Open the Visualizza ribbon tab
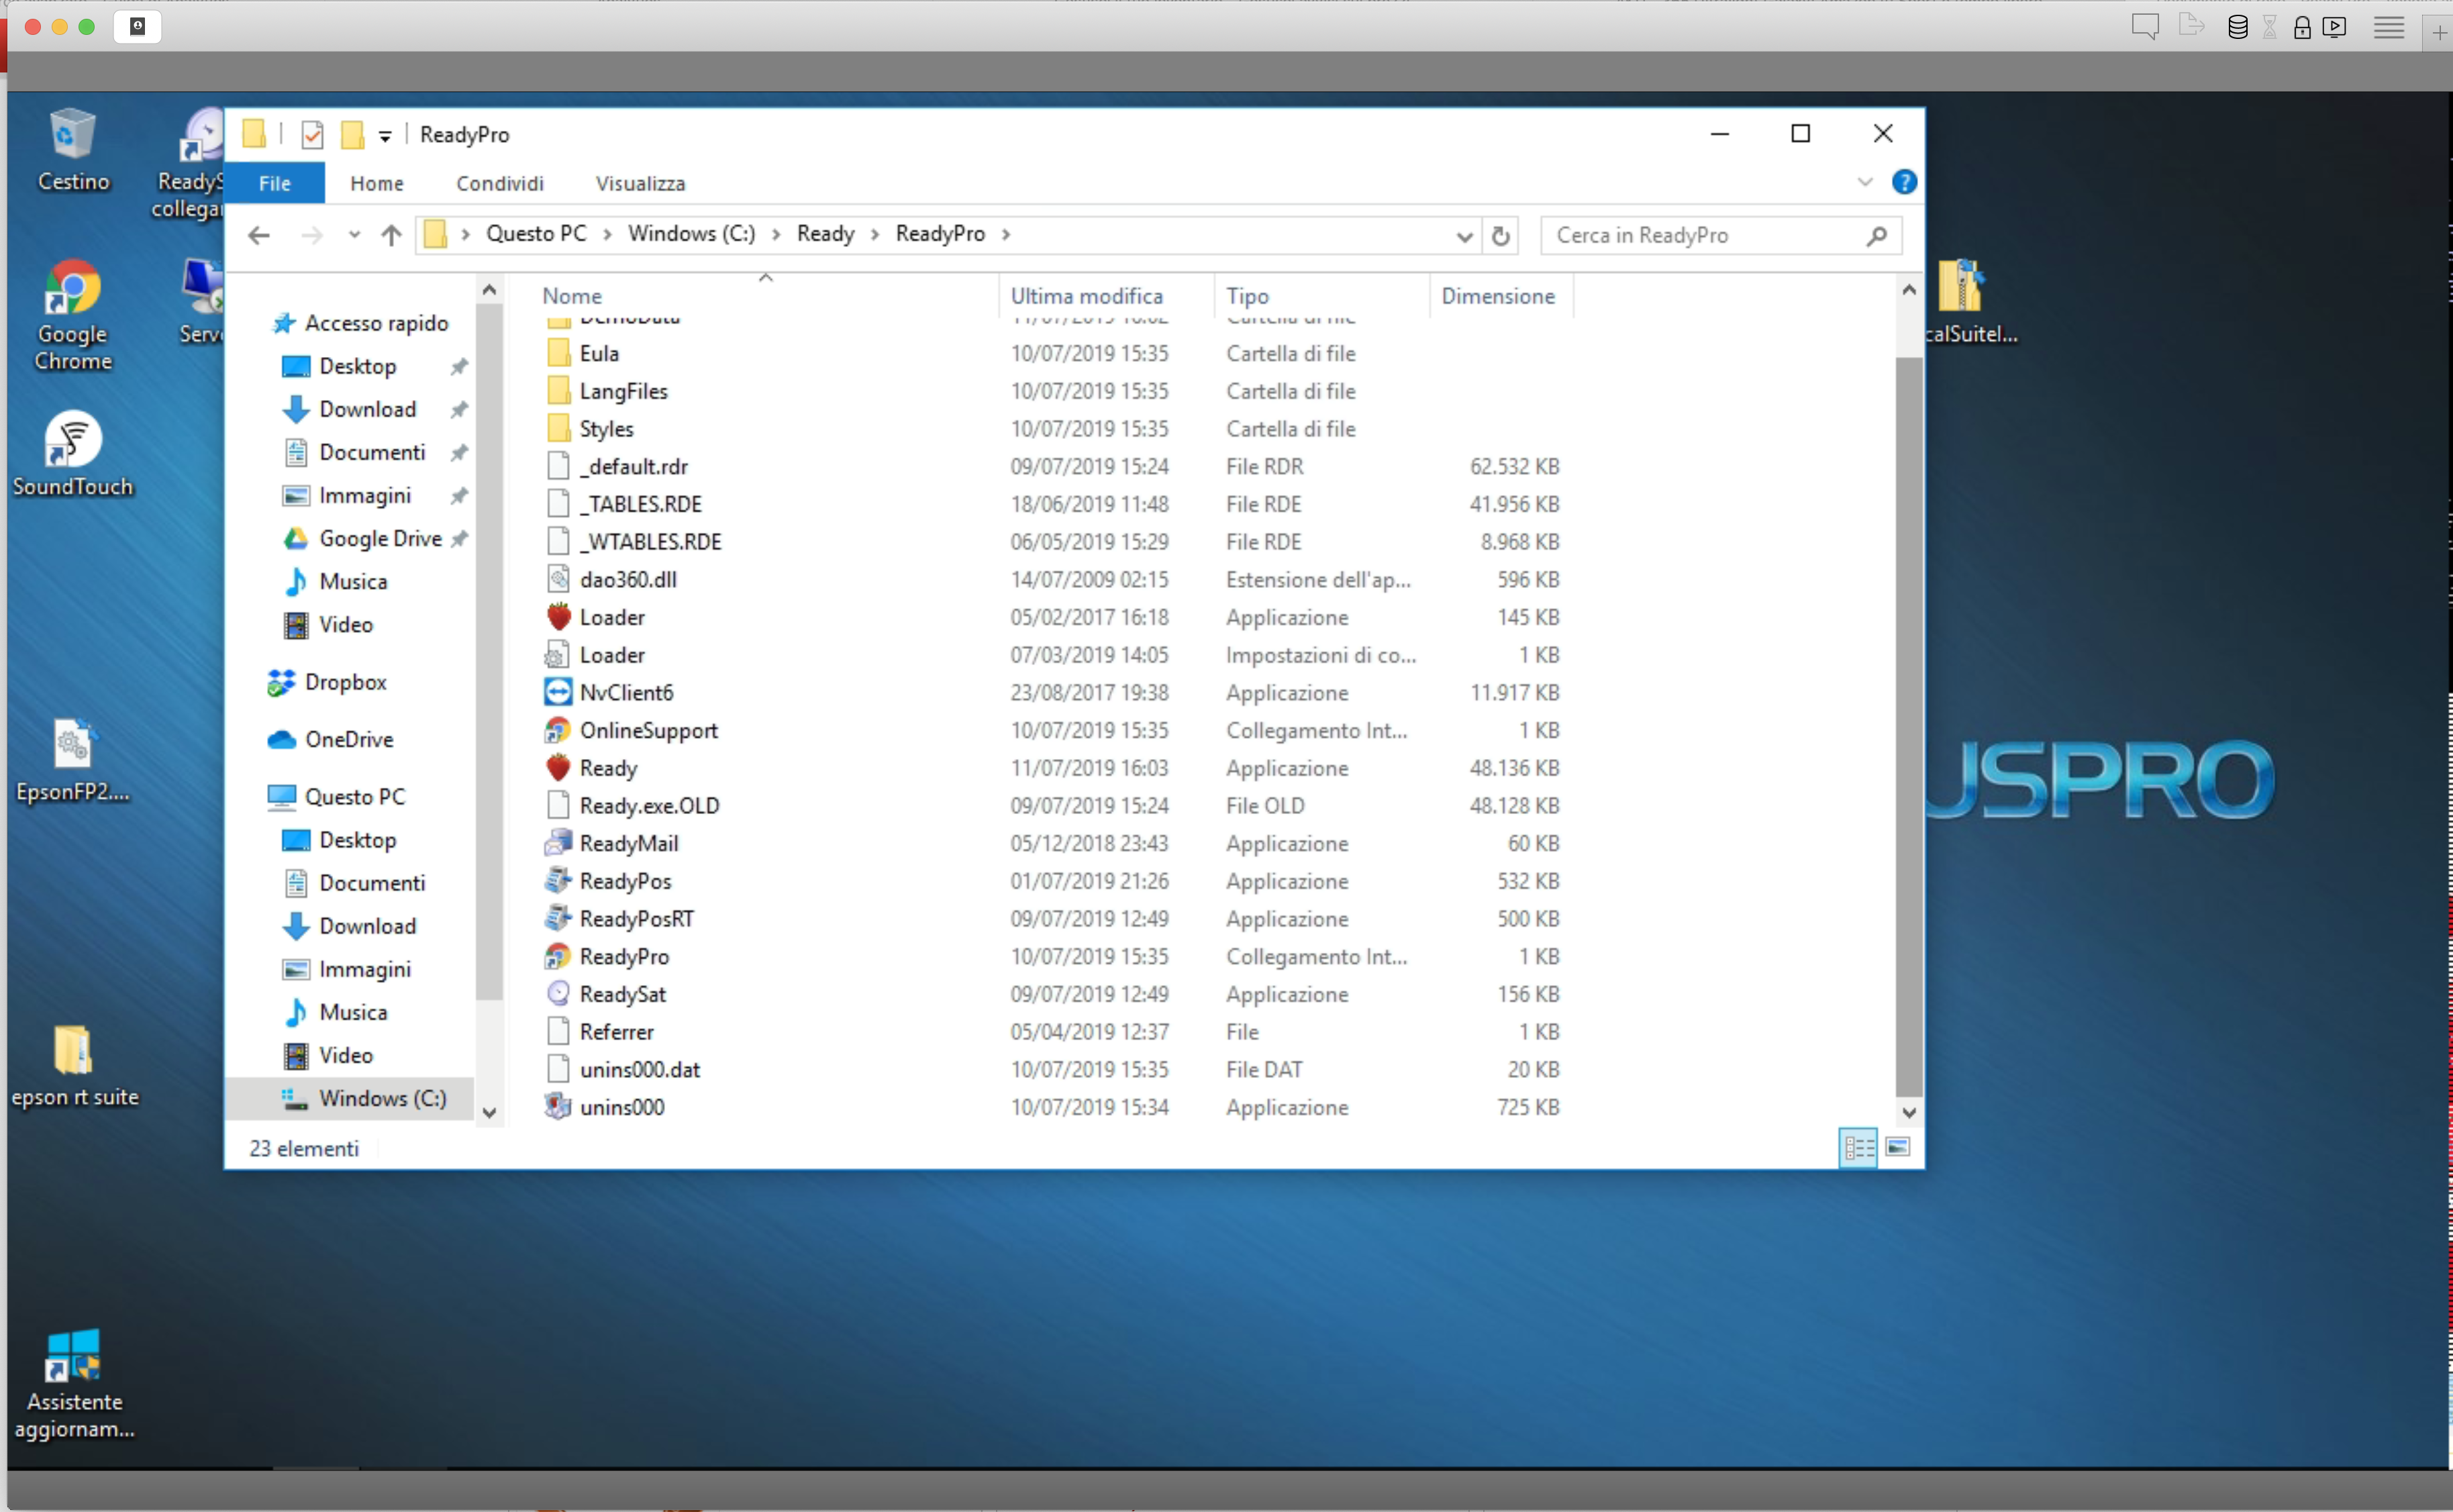This screenshot has width=2453, height=1512. [640, 183]
